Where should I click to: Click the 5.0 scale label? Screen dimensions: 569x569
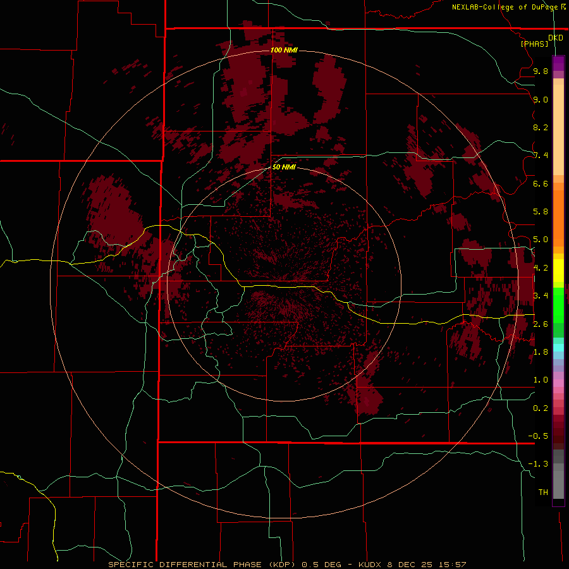tap(541, 240)
